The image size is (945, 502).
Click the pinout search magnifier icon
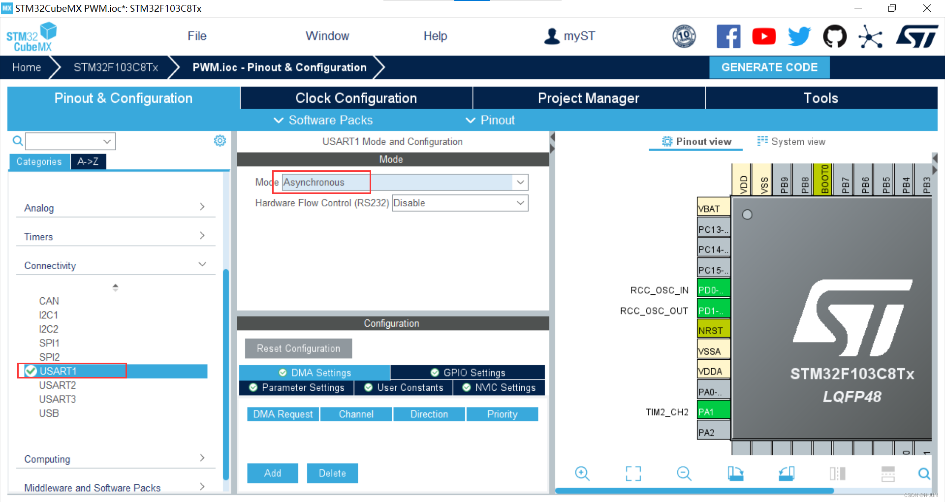click(x=924, y=473)
